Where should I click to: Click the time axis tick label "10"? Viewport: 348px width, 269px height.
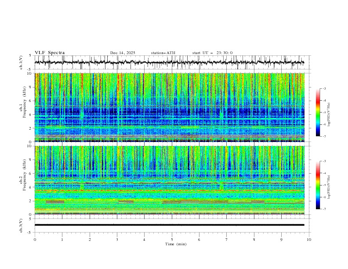(309, 240)
